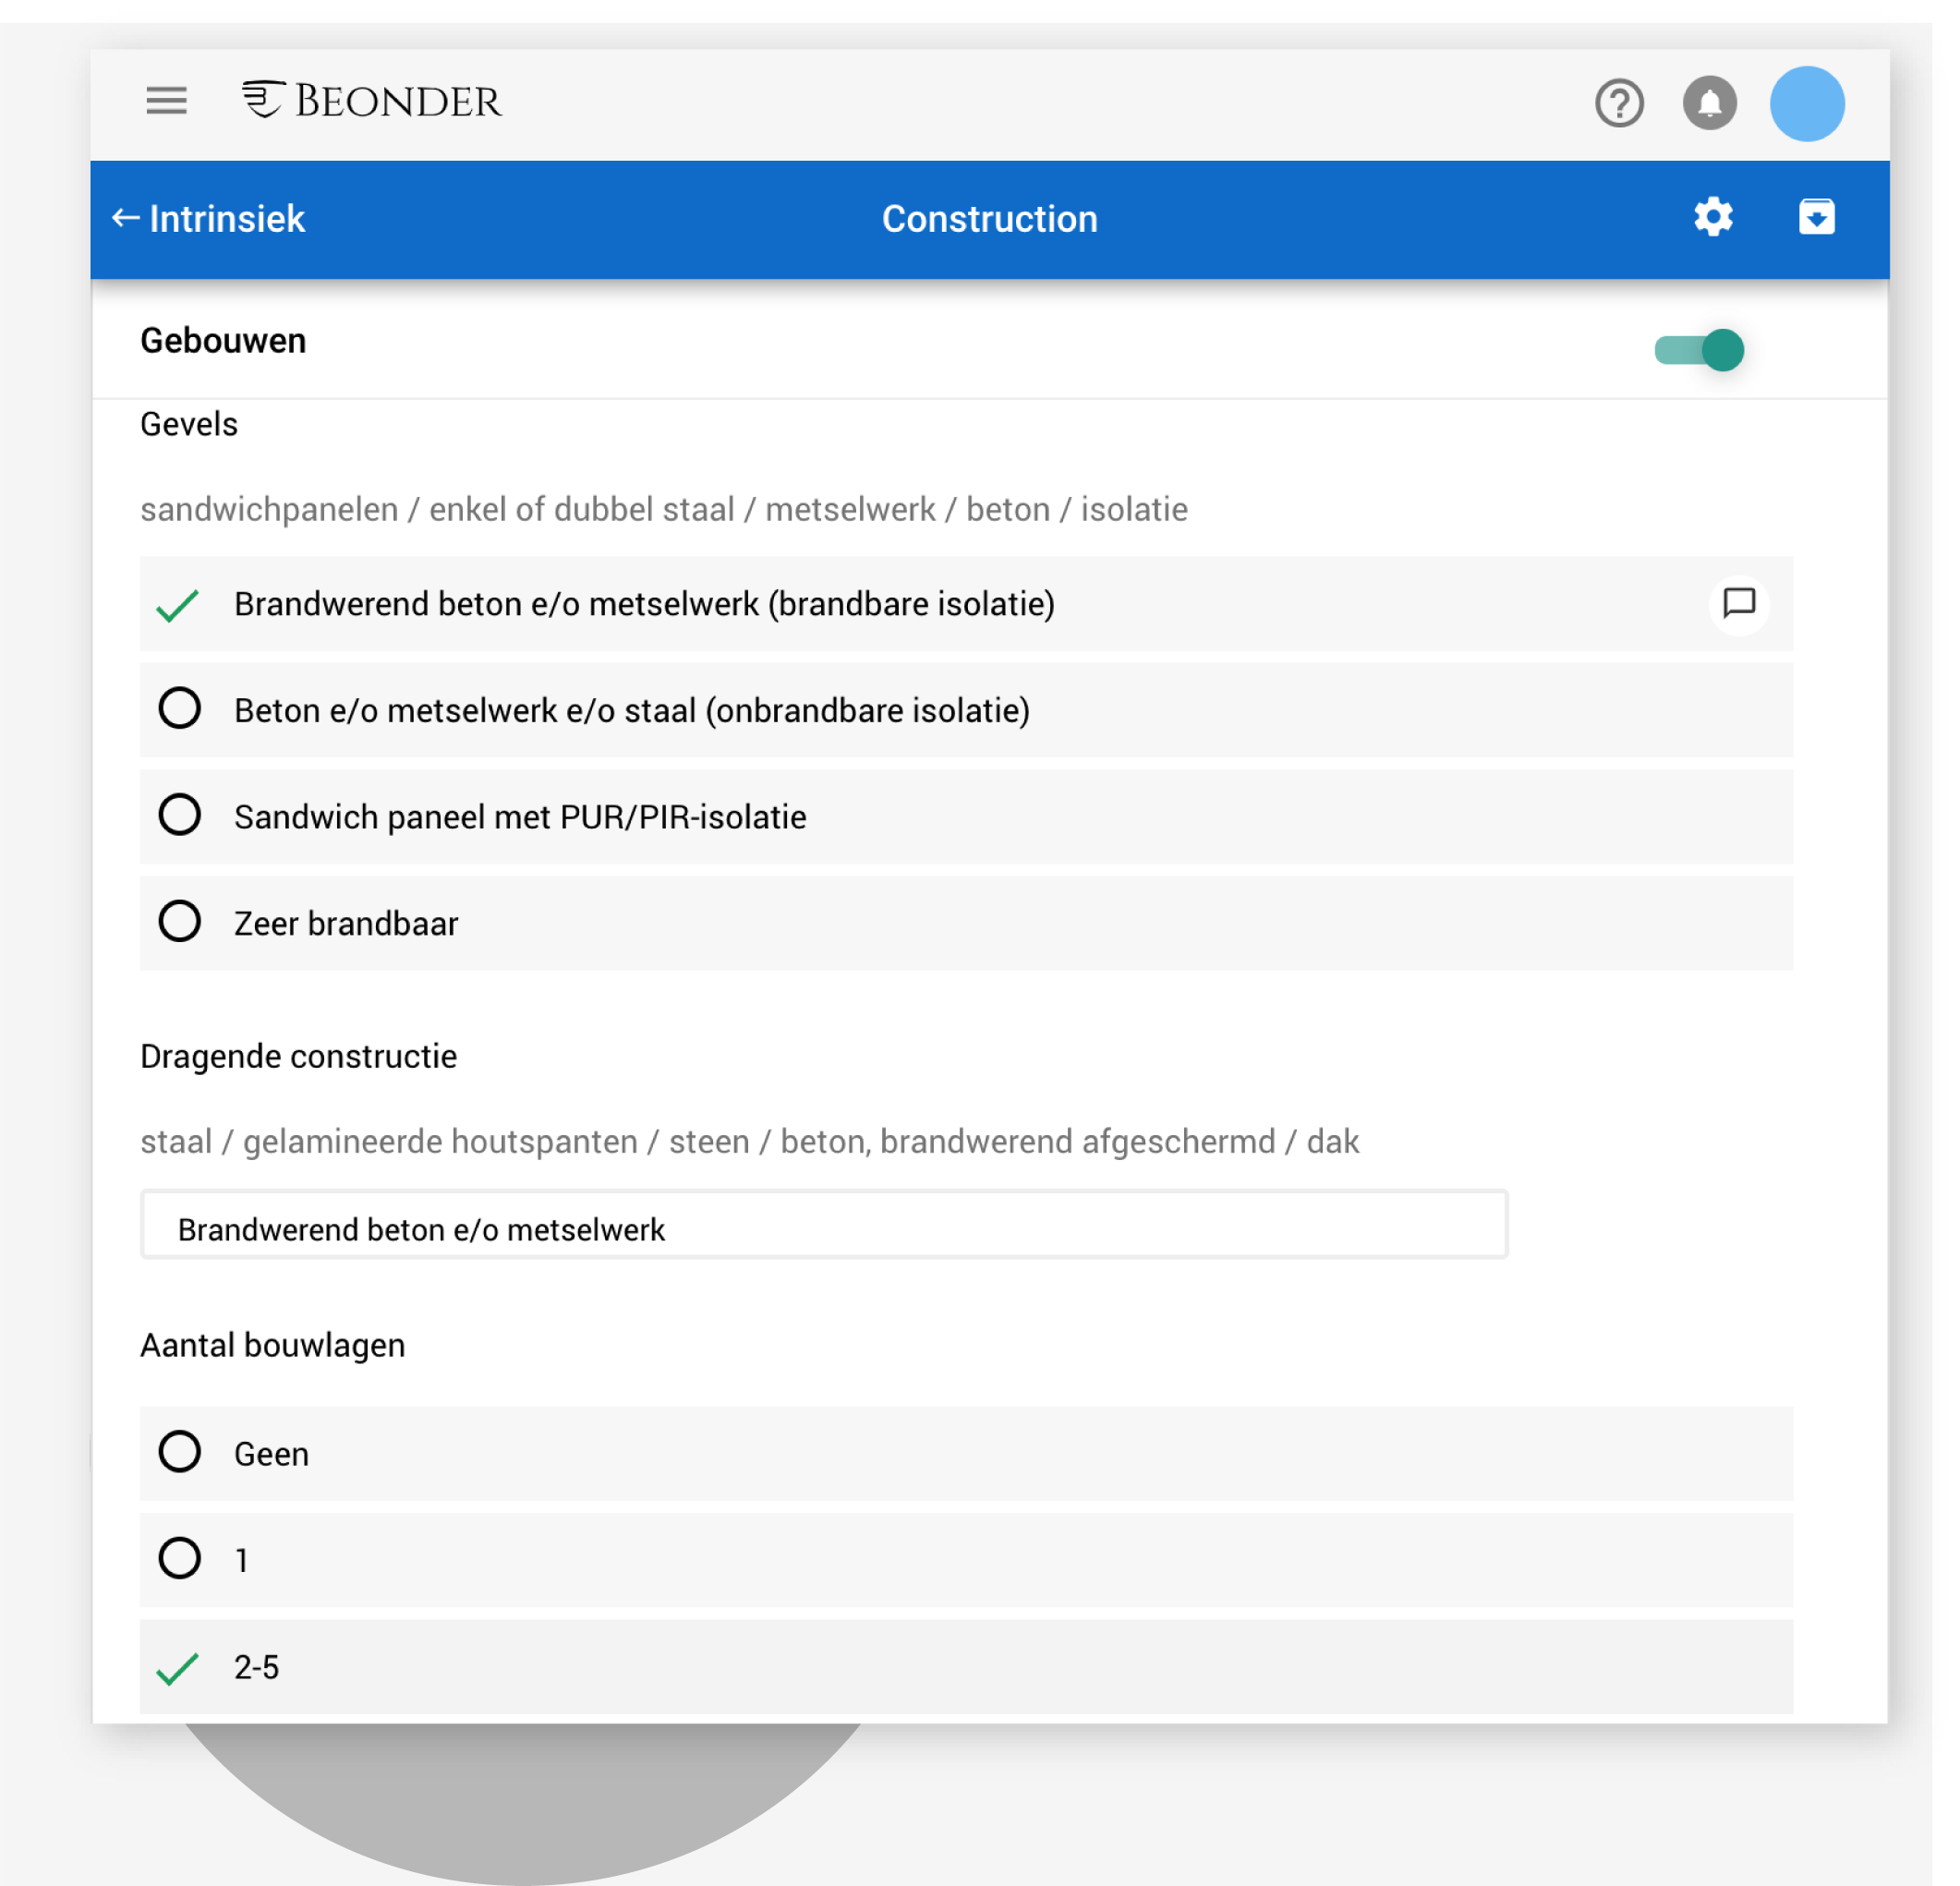
Task: Click the checked 2-5 bouwlagen option
Action: click(x=178, y=1667)
